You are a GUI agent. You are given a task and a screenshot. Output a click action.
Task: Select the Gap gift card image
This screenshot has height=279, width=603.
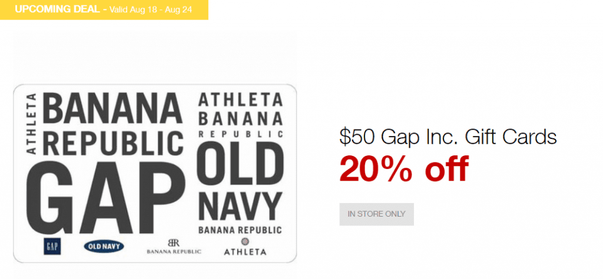pos(155,173)
